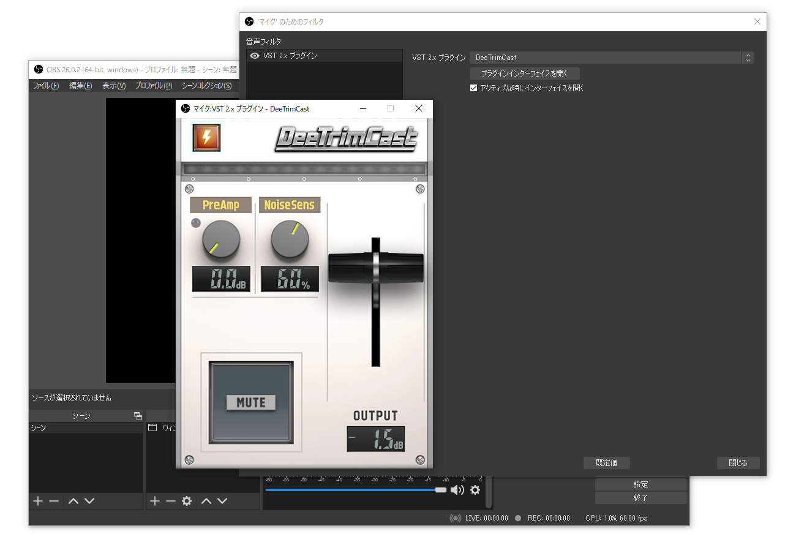Open the ファイル(F) menu in OBS
This screenshot has width=796, height=553.
[x=46, y=86]
